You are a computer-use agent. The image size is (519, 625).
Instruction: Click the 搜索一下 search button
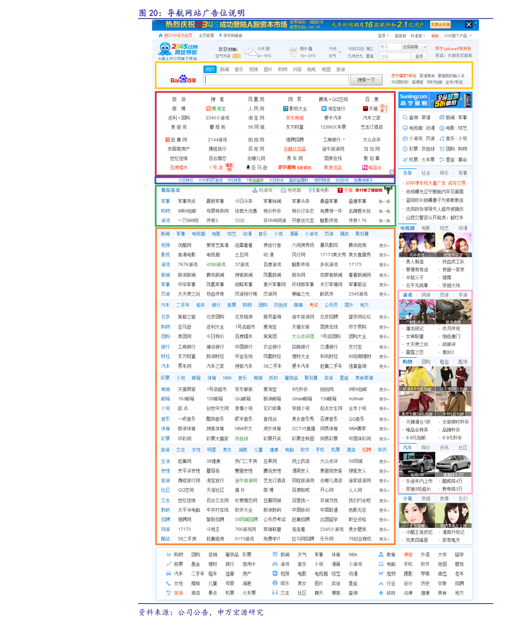pyautogui.click(x=366, y=80)
